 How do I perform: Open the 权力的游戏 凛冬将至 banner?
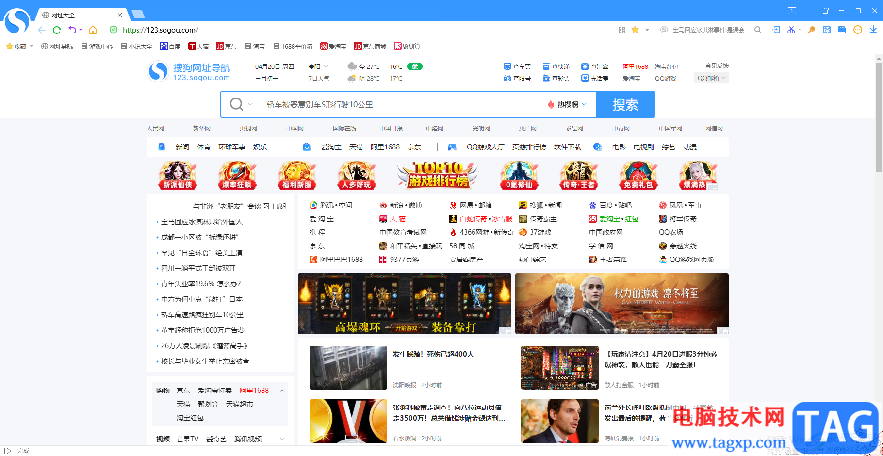622,304
